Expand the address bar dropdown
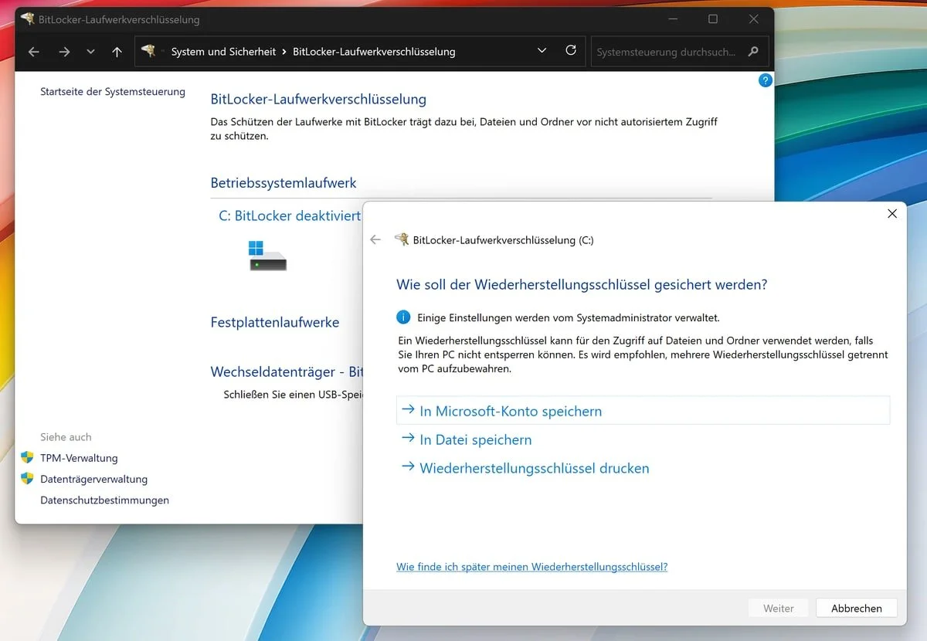 coord(542,49)
